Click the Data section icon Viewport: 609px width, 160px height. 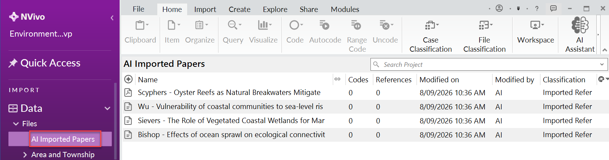13,108
